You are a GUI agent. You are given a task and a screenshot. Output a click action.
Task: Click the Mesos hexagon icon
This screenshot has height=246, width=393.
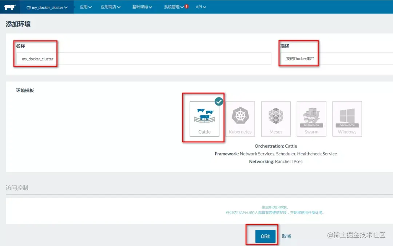276,116
